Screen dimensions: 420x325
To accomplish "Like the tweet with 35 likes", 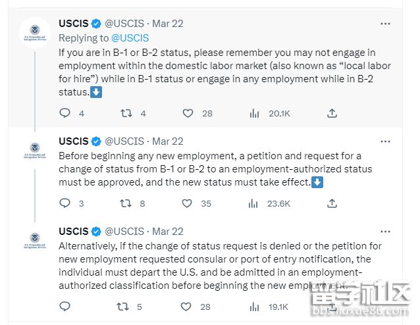I will (x=187, y=203).
